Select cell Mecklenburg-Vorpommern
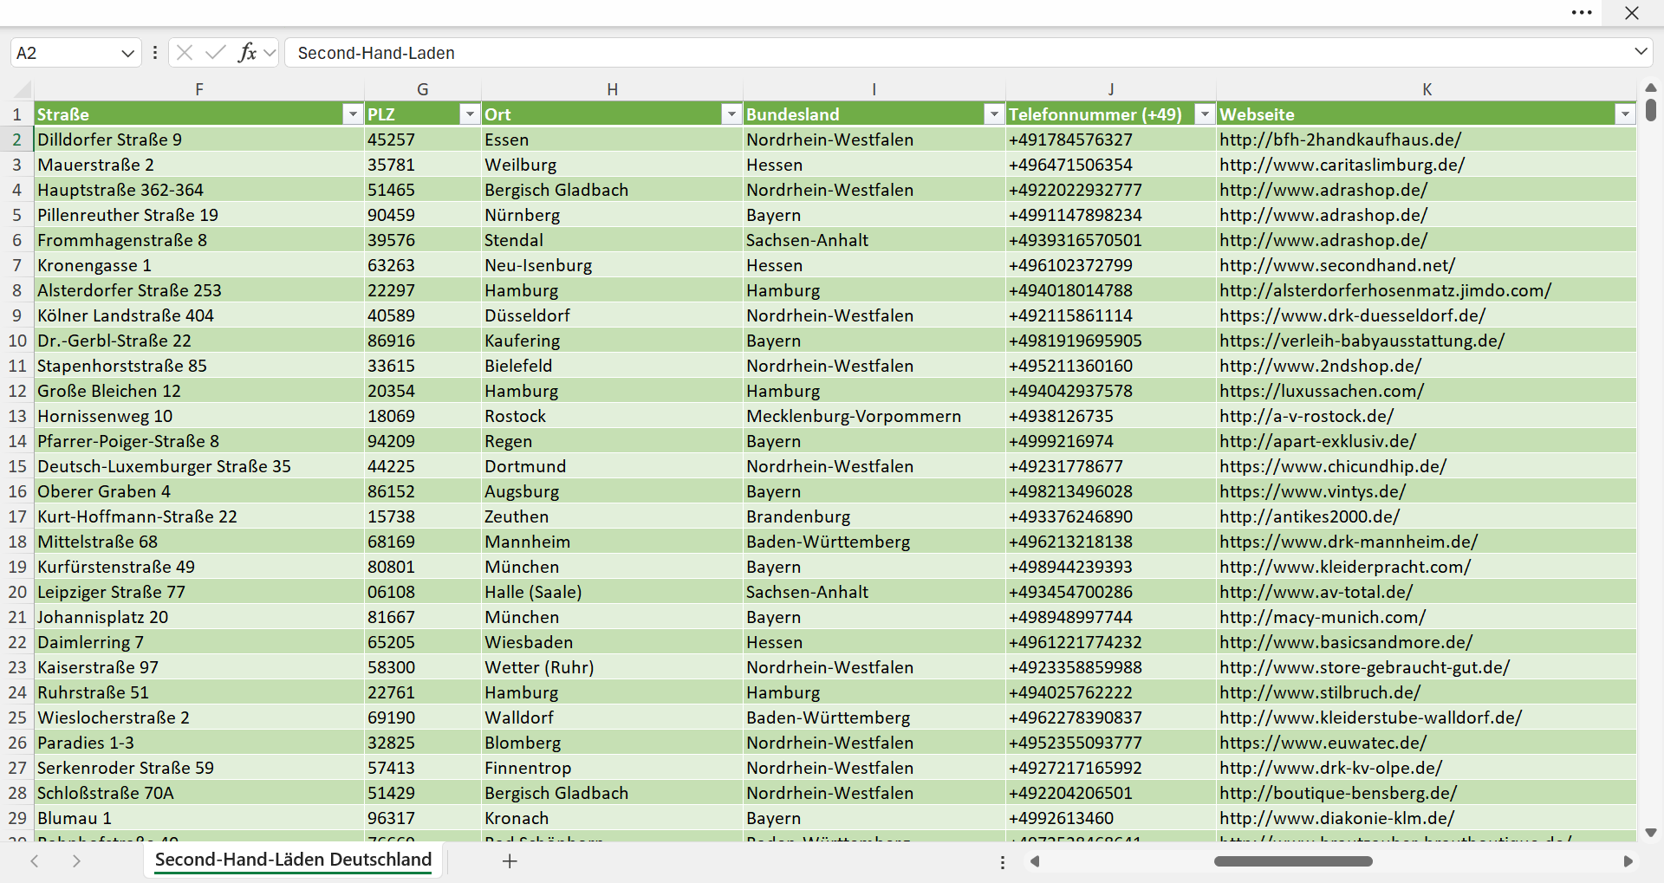1664x883 pixels. point(874,416)
